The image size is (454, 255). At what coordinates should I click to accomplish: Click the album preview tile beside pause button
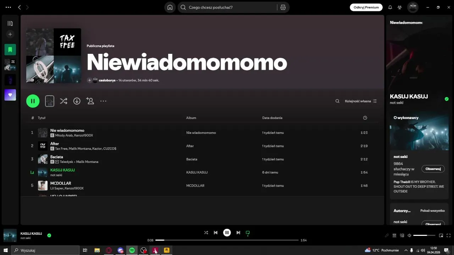[x=50, y=101]
